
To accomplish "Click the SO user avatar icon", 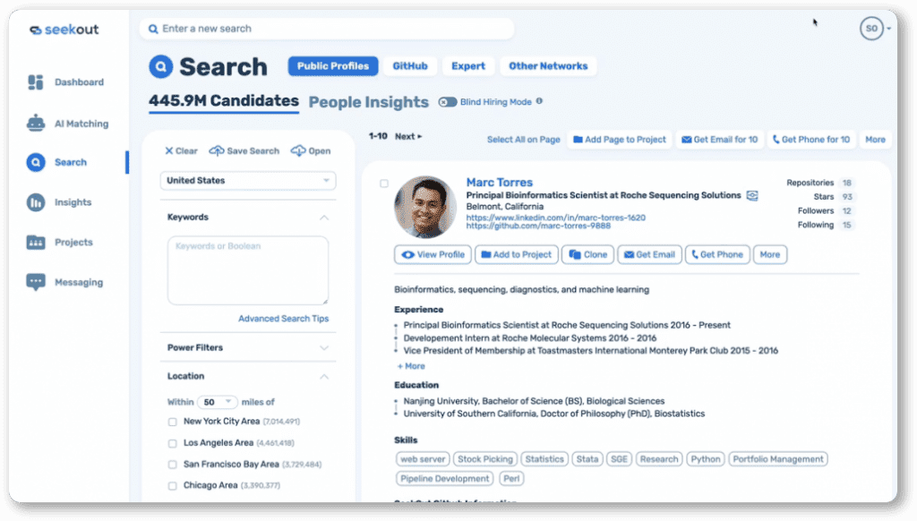I will pos(870,29).
